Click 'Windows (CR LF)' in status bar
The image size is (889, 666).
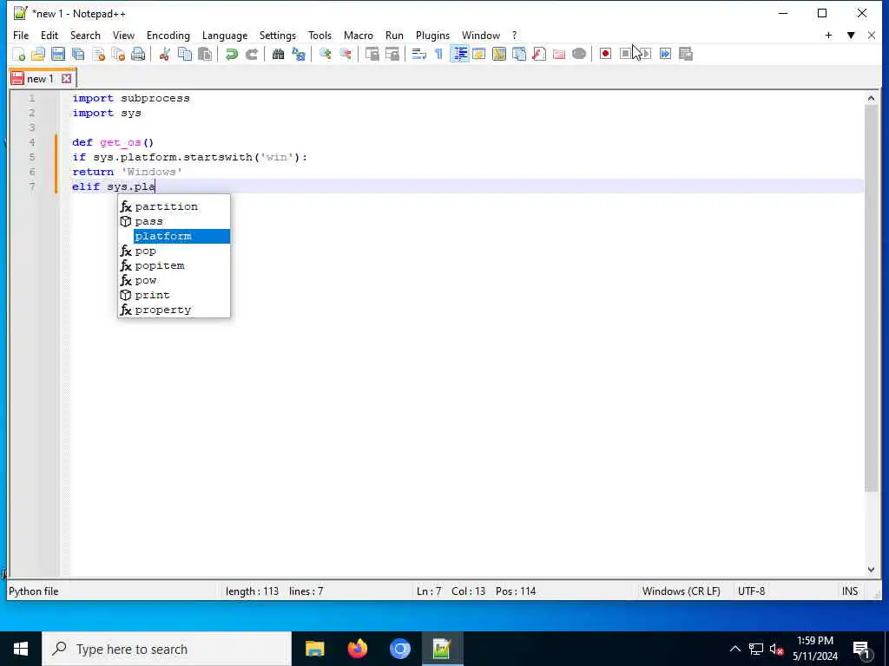[x=681, y=591]
